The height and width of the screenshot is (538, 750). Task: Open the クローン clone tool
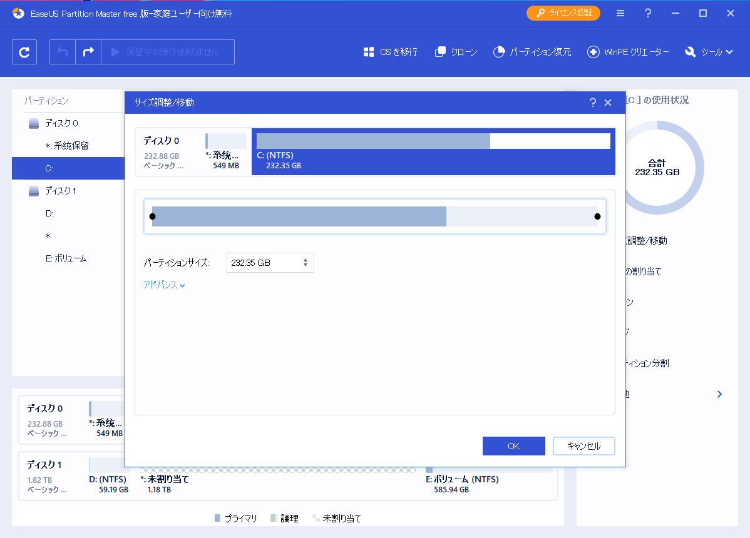pos(456,52)
